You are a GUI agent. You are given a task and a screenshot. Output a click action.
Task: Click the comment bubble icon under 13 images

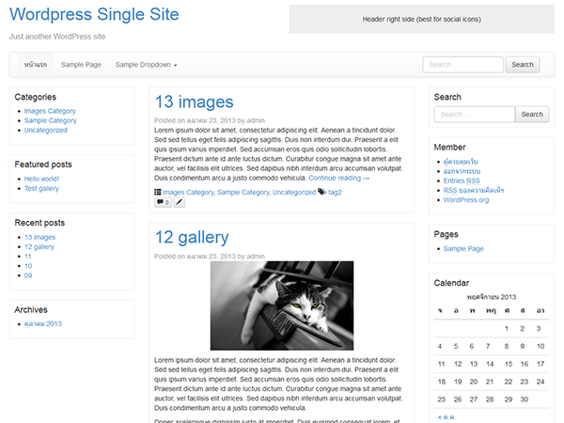tap(162, 202)
